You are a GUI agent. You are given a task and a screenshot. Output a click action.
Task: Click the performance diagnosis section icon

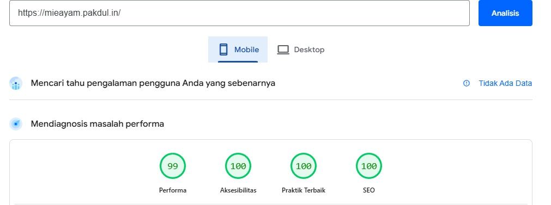[16, 124]
